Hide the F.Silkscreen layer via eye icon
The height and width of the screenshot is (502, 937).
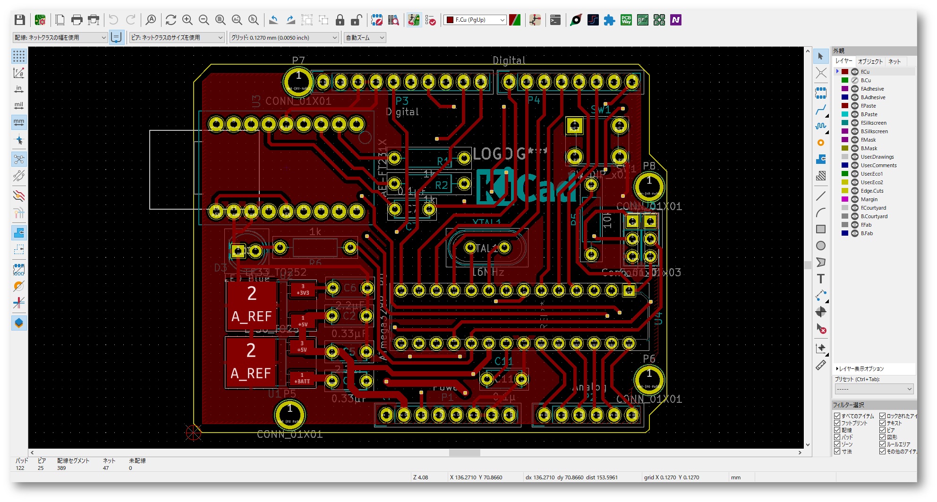[x=855, y=123]
